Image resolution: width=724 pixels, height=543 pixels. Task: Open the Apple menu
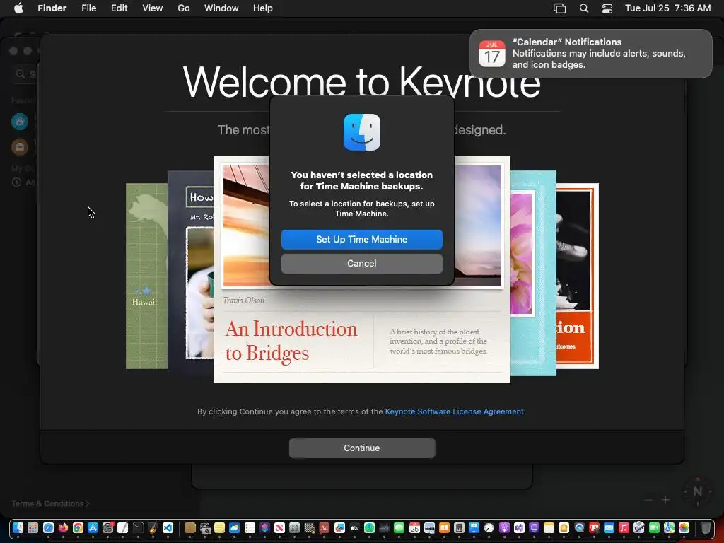click(18, 8)
